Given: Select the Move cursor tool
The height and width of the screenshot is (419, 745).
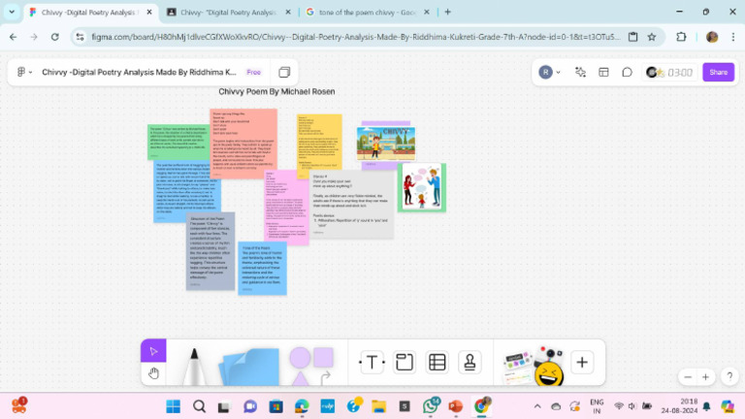Looking at the screenshot, I should 153,350.
